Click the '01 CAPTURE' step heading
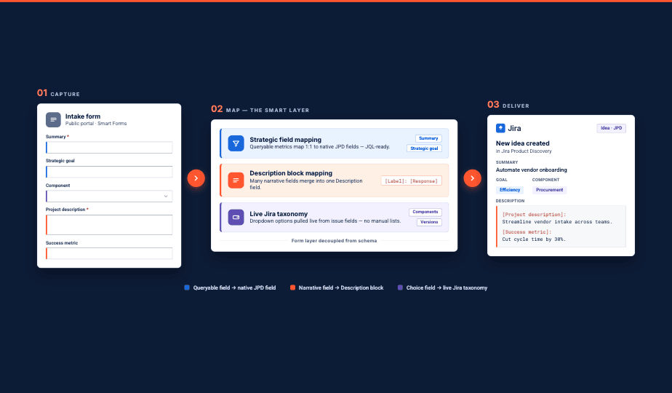Viewport: 672px width, 393px height. [x=58, y=93]
